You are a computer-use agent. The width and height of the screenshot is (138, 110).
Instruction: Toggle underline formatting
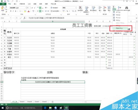pos(15,11)
